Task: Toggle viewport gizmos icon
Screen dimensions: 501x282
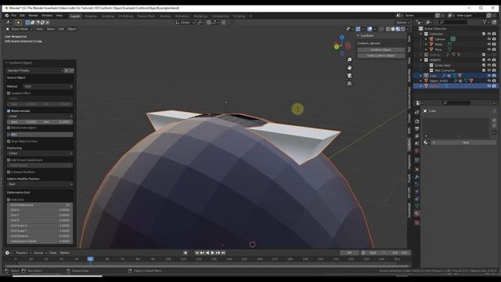Action: pyautogui.click(x=358, y=29)
